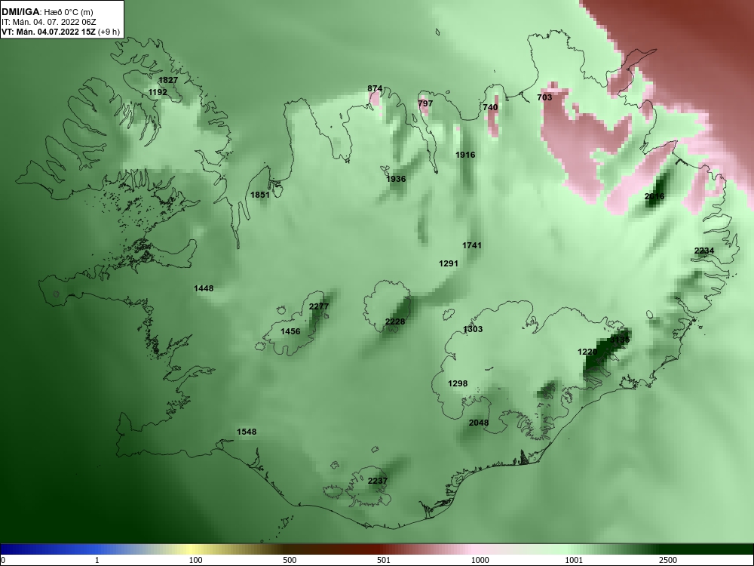Select the map value 1192
Image resolution: width=754 pixels, height=566 pixels.
coord(158,92)
